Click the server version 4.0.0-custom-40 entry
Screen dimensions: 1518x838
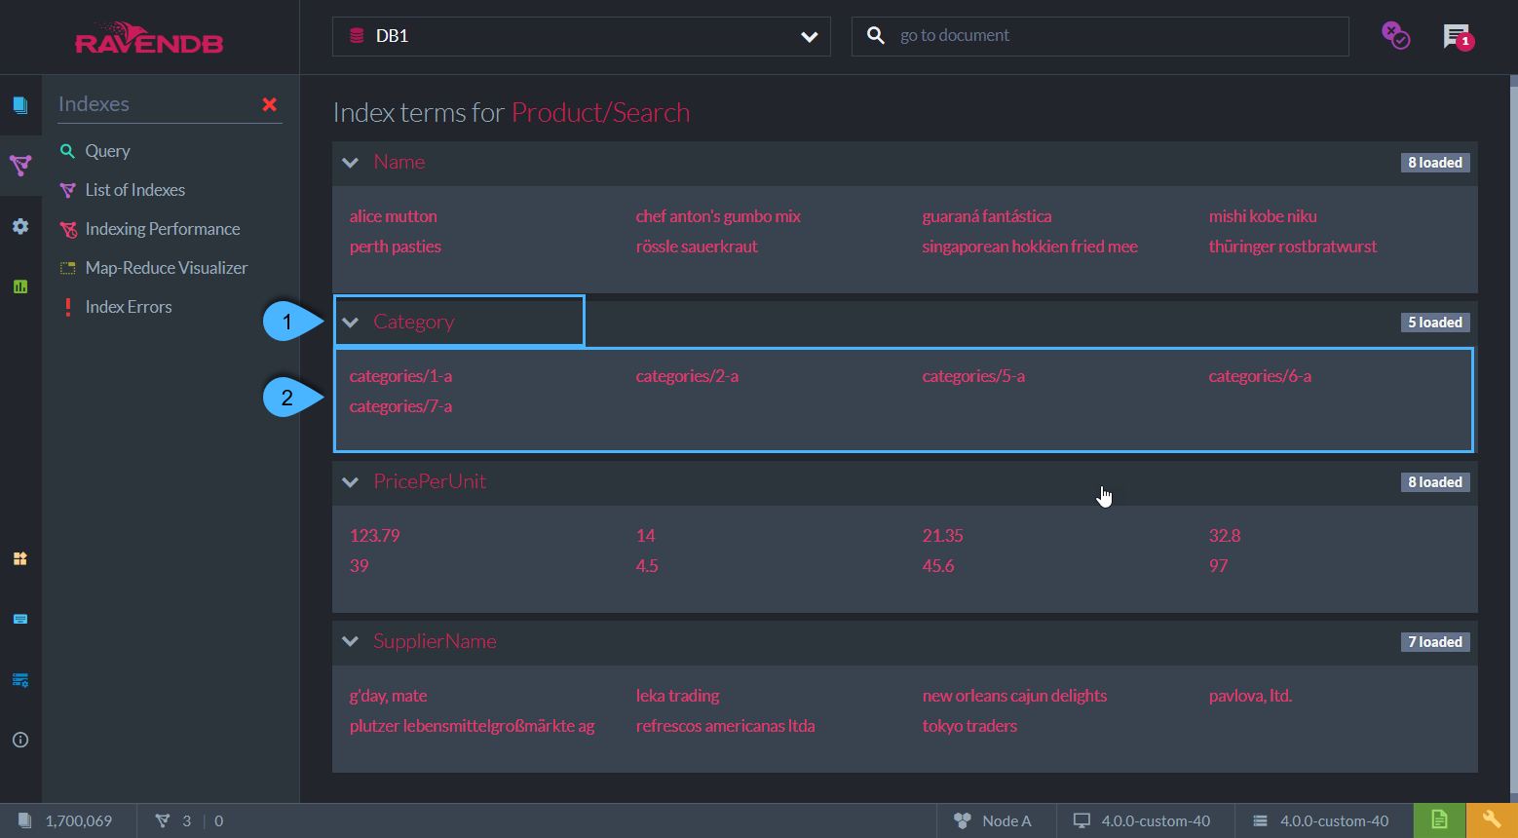[1322, 821]
